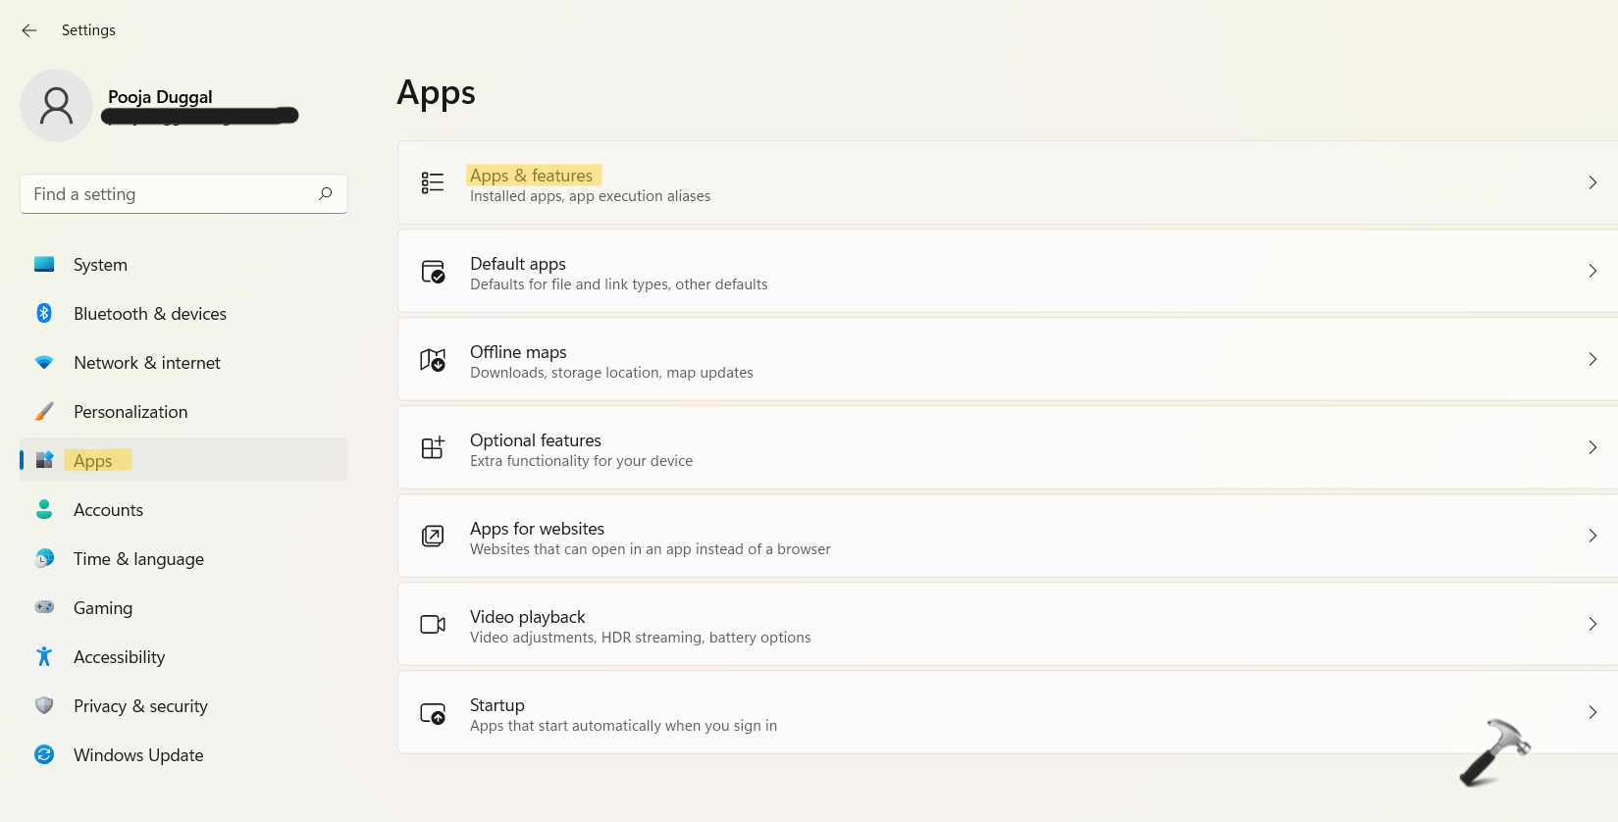Expand Apps for websites with its chevron

(1592, 537)
